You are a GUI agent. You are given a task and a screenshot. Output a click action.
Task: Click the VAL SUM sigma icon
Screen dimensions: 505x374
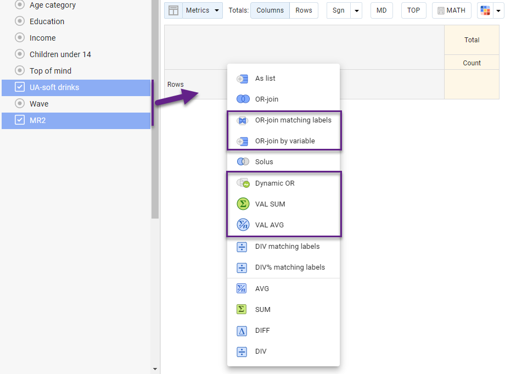pyautogui.click(x=243, y=204)
